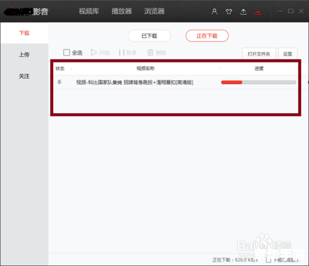Show the 正在下载 list
This screenshot has height=266, width=309.
click(x=207, y=36)
